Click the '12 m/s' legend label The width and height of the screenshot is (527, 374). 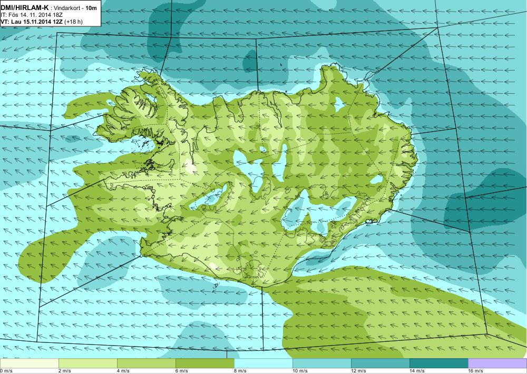point(358,371)
